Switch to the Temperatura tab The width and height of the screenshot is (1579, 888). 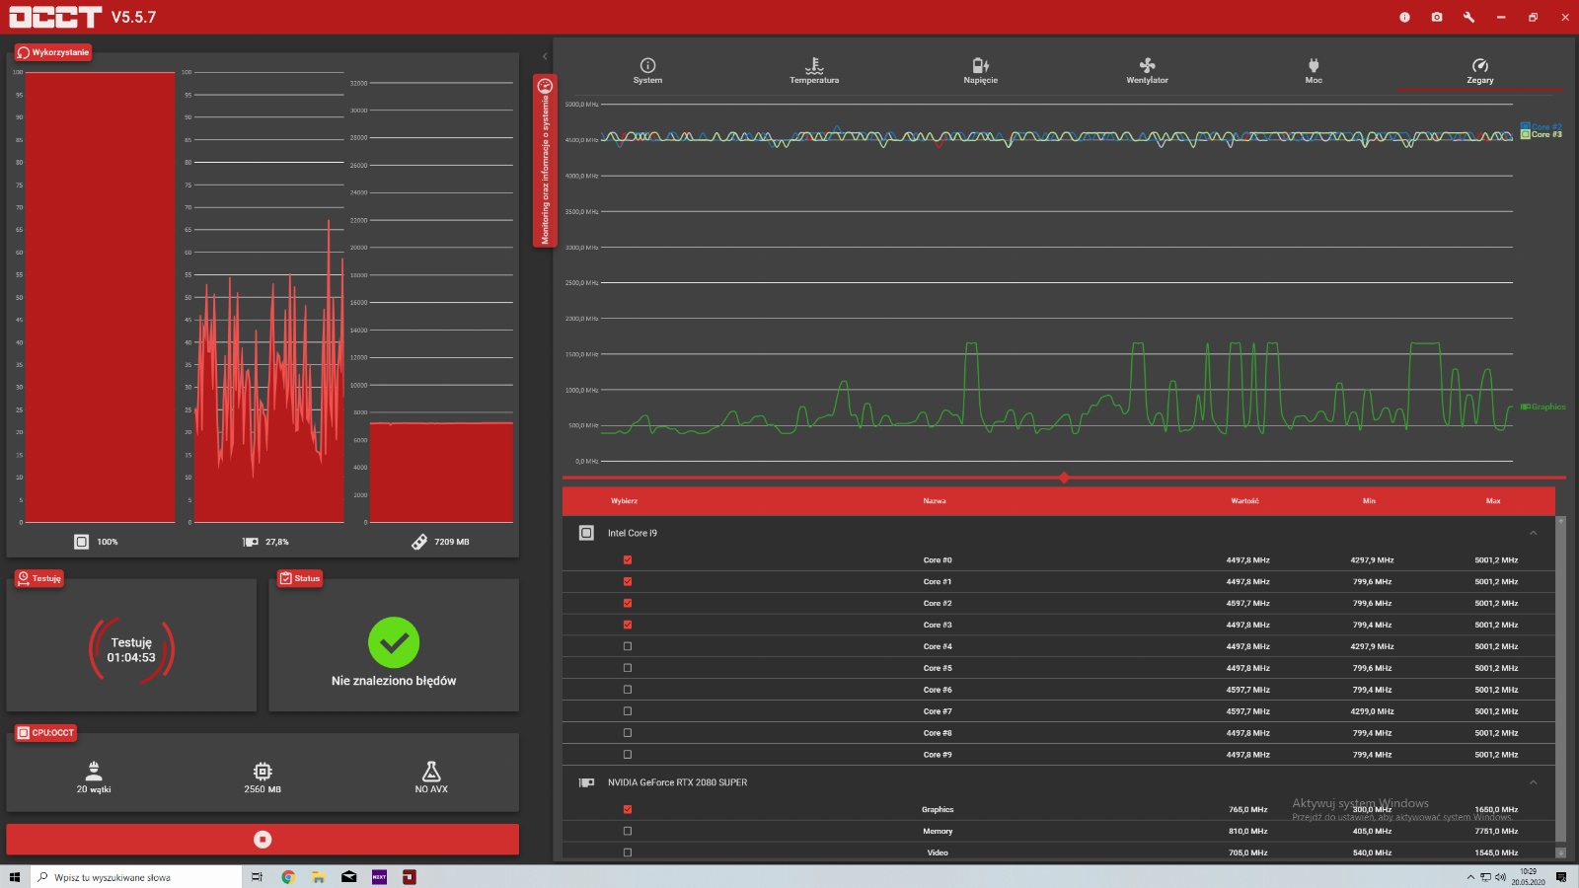click(814, 71)
